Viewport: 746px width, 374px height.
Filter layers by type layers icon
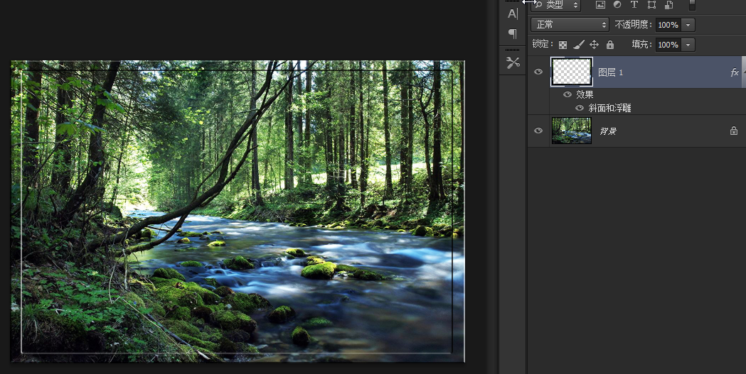634,5
